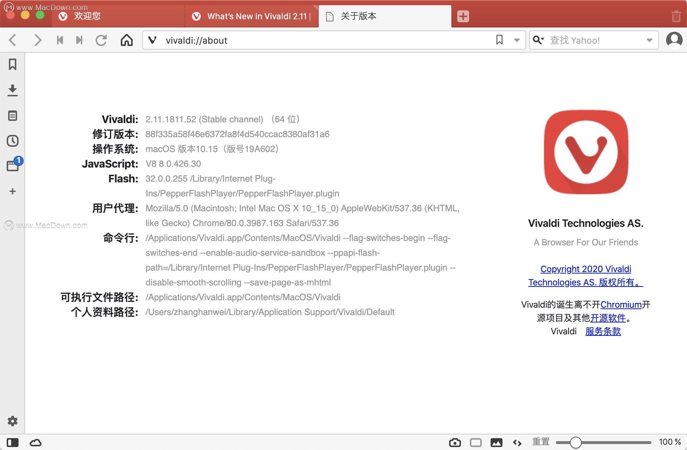The height and width of the screenshot is (450, 687).
Task: Open the Notes panel
Action: point(13,116)
